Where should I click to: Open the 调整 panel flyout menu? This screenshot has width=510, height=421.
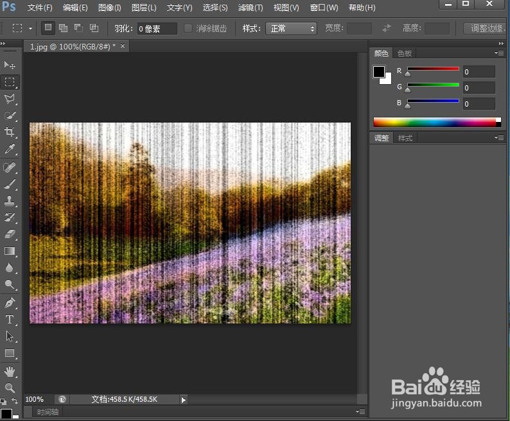coord(499,138)
